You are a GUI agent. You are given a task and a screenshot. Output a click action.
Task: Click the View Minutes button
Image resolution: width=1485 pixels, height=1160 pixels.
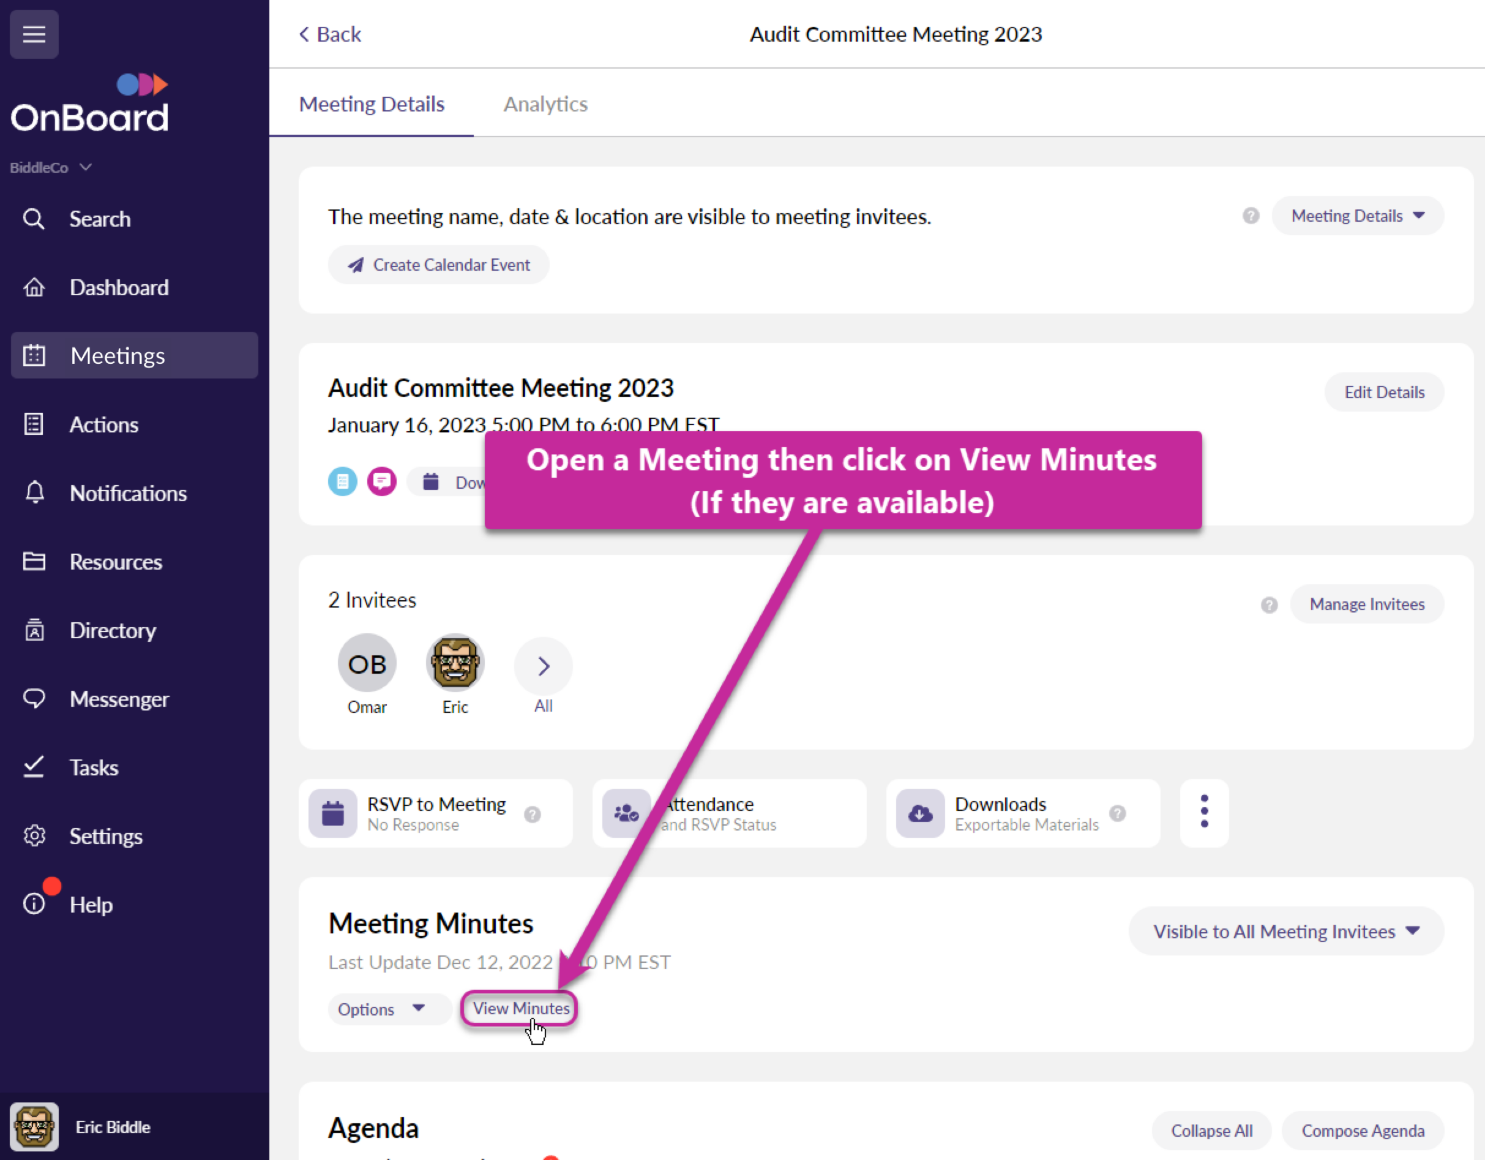(520, 1008)
